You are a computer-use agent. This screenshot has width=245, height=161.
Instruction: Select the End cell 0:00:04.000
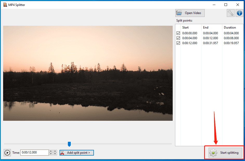pos(210,33)
